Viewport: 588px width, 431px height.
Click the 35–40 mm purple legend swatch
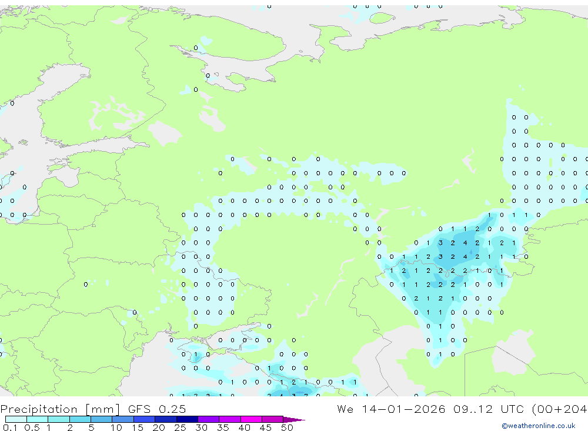(x=230, y=419)
